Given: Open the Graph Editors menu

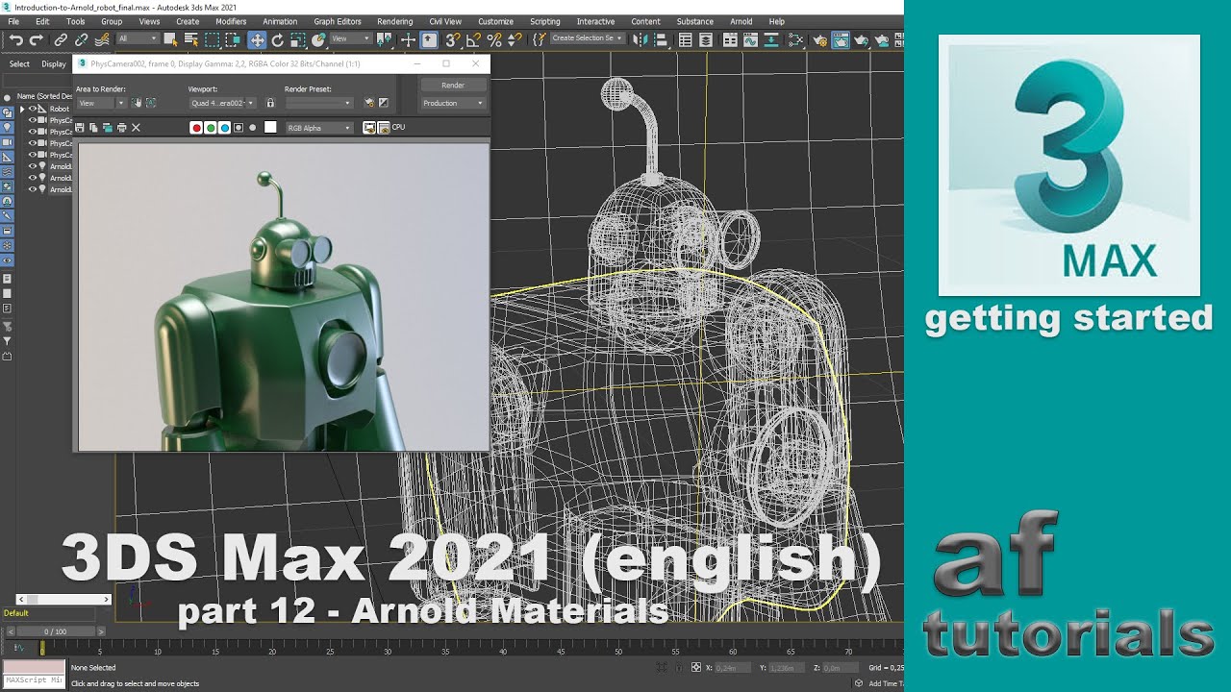Looking at the screenshot, I should (x=338, y=21).
